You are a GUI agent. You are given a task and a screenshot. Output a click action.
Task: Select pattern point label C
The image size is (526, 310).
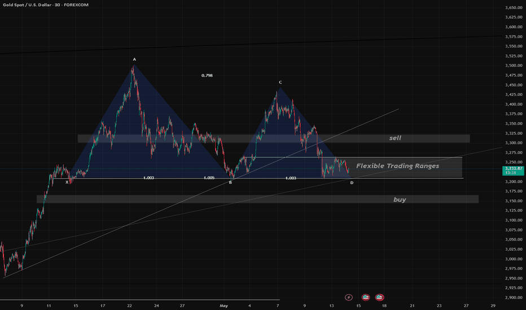point(280,82)
